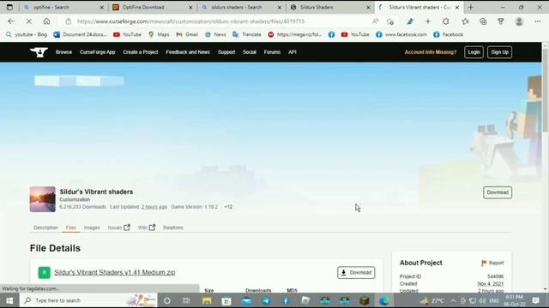Open Minecraft block icon on taskbar
Image resolution: width=549 pixels, height=308 pixels.
(x=364, y=300)
